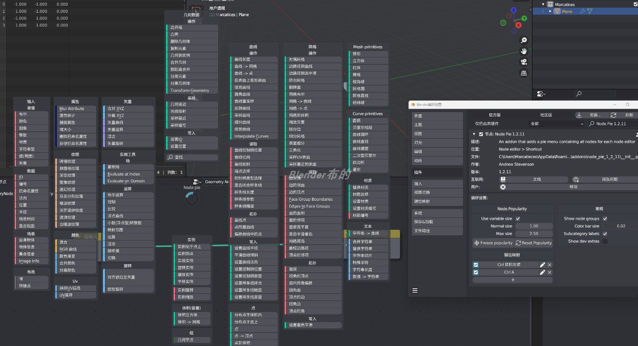This screenshot has height=346, width=638.
Task: Toggle camera view with the camera icon
Action: (x=524, y=62)
